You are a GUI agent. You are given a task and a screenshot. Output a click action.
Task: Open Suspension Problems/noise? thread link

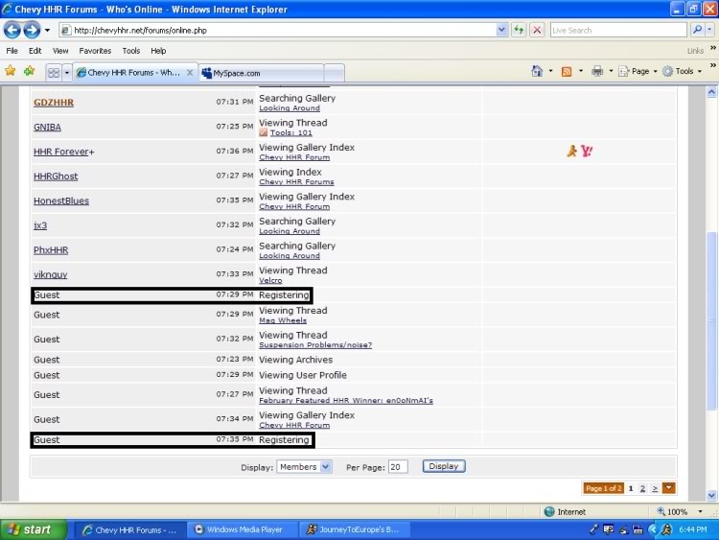(x=315, y=345)
